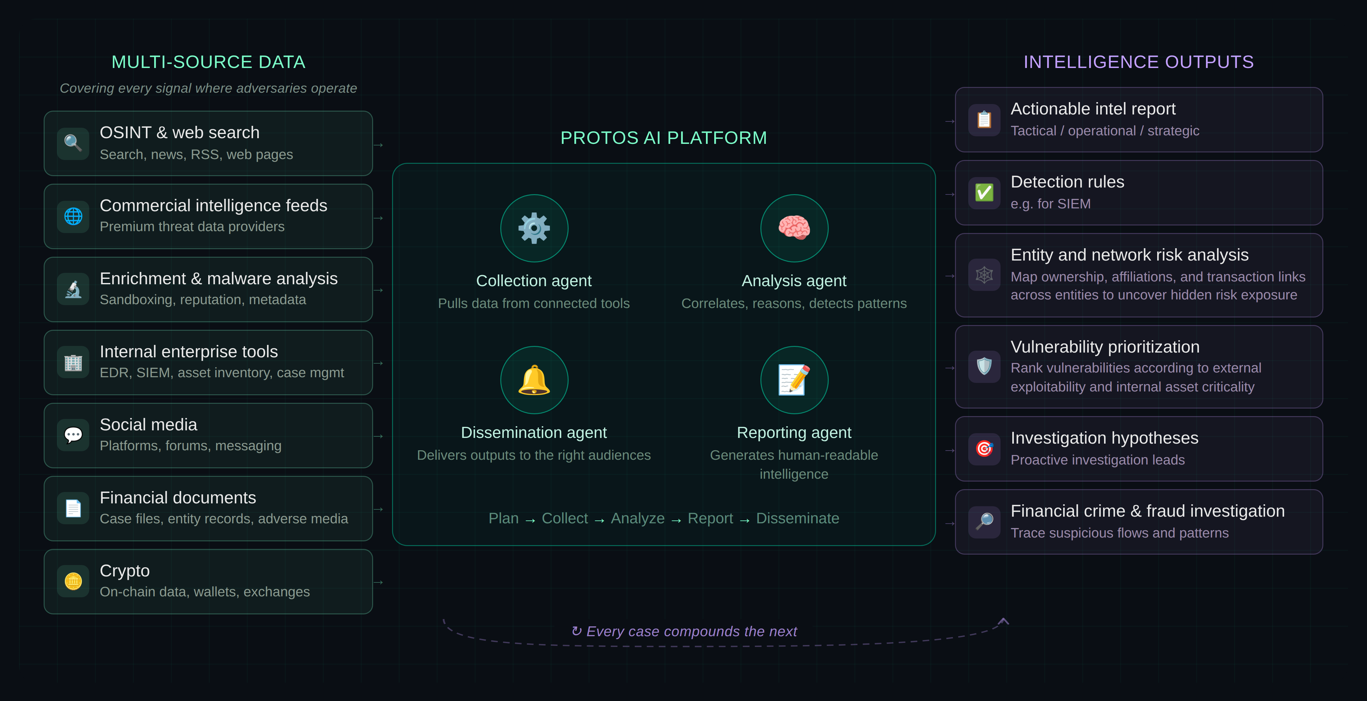Click the magnifier icon beside OSINT & web search
The width and height of the screenshot is (1367, 701).
pos(73,143)
